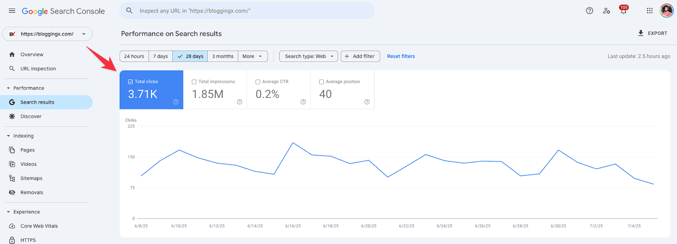The width and height of the screenshot is (677, 244).
Task: Click the search magnifier icon in URL bar
Action: [130, 10]
